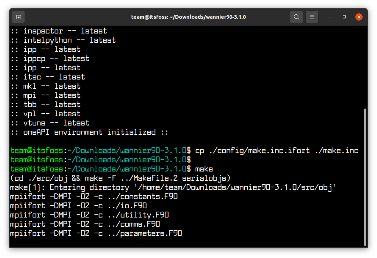Click the red close window button
The image size is (377, 258).
click(x=359, y=17)
